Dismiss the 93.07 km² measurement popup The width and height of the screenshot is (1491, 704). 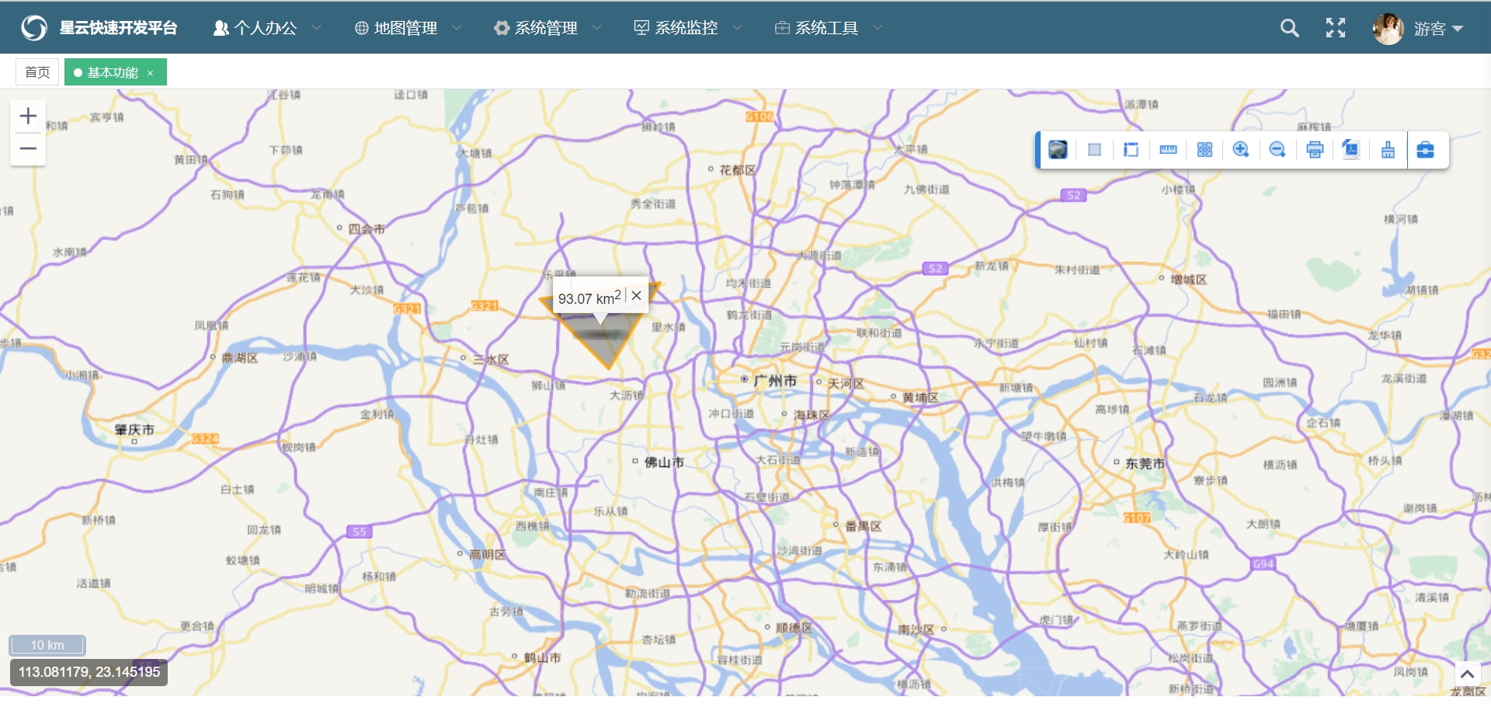tap(637, 295)
